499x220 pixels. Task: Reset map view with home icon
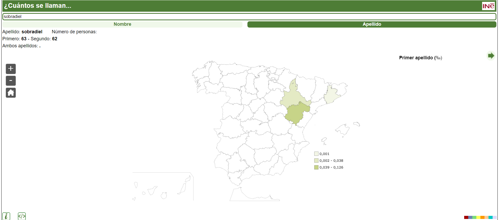[11, 93]
